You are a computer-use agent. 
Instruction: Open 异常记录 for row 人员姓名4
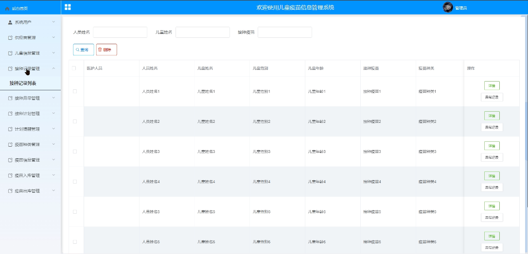492,187
